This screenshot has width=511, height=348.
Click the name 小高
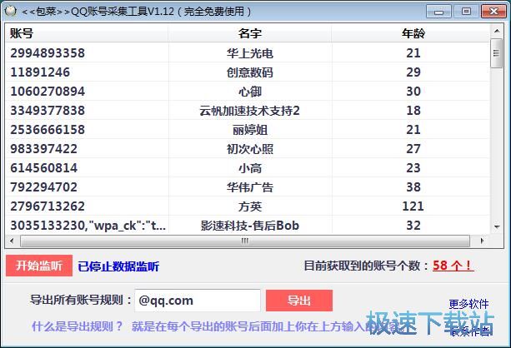click(250, 168)
